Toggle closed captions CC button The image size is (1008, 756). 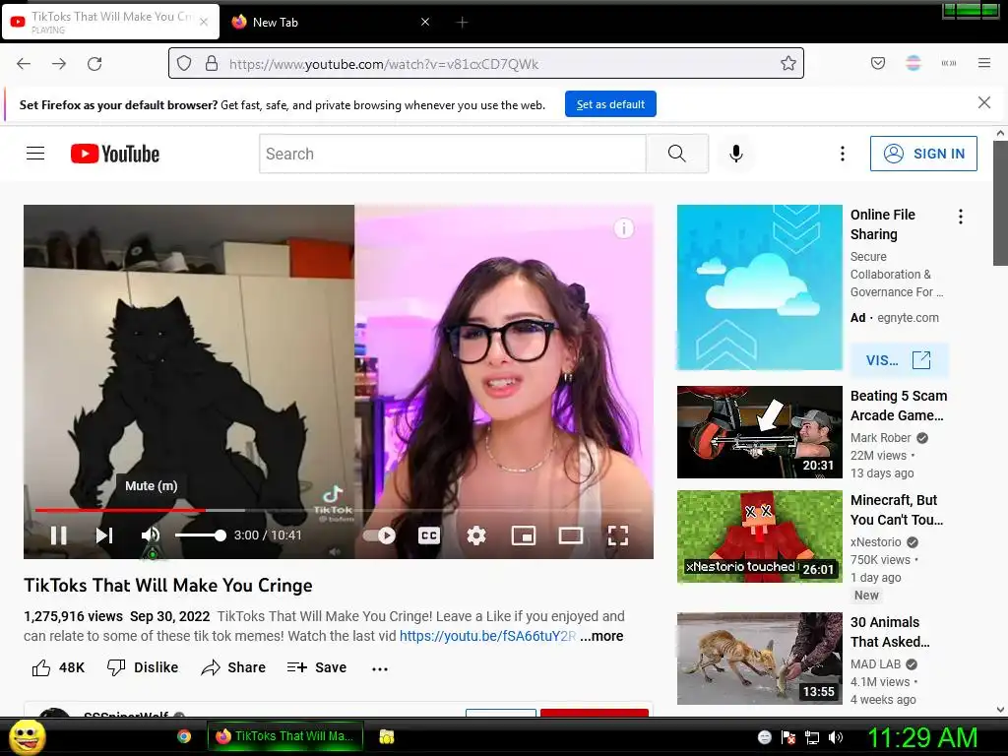click(x=429, y=535)
